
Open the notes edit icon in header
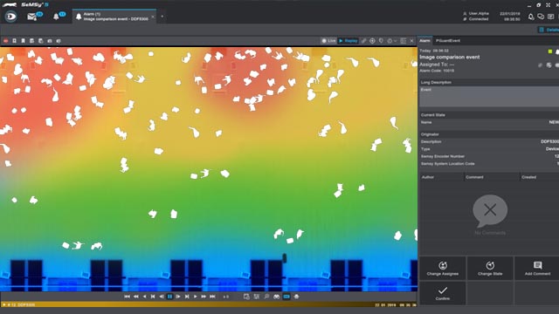(551, 17)
